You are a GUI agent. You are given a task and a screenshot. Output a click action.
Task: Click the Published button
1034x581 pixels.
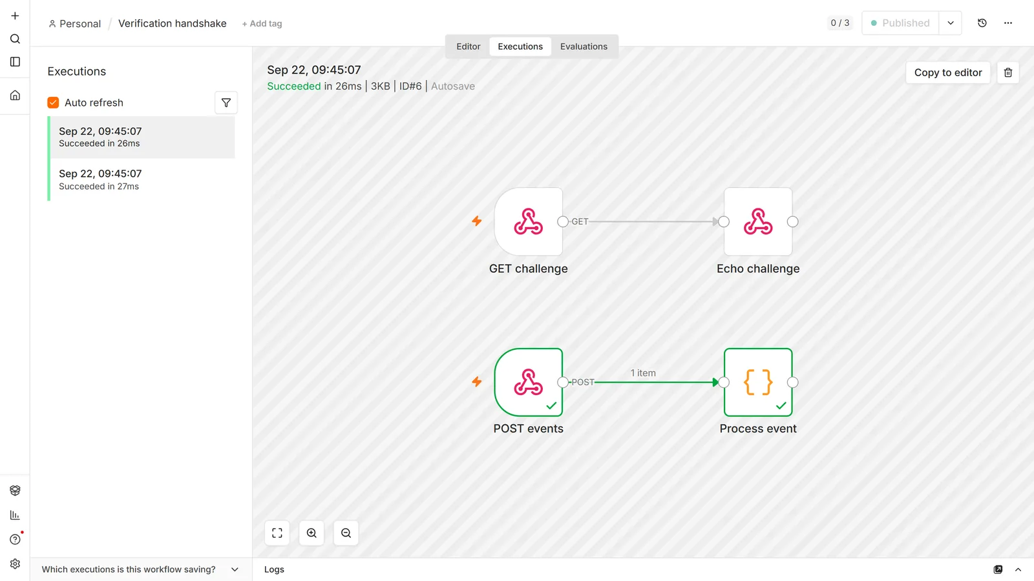(x=900, y=23)
